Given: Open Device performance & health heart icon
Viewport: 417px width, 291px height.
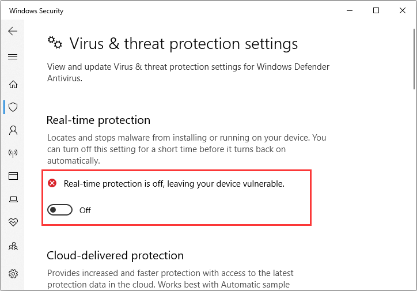Looking at the screenshot, I should (13, 222).
